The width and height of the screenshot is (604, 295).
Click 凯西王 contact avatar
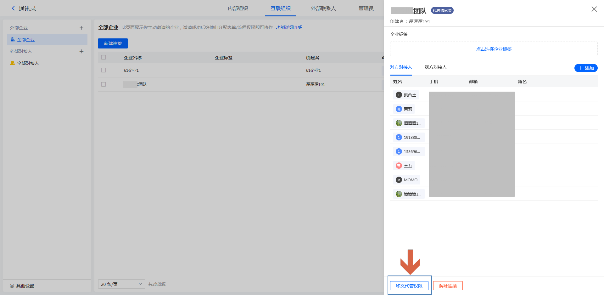pyautogui.click(x=399, y=95)
